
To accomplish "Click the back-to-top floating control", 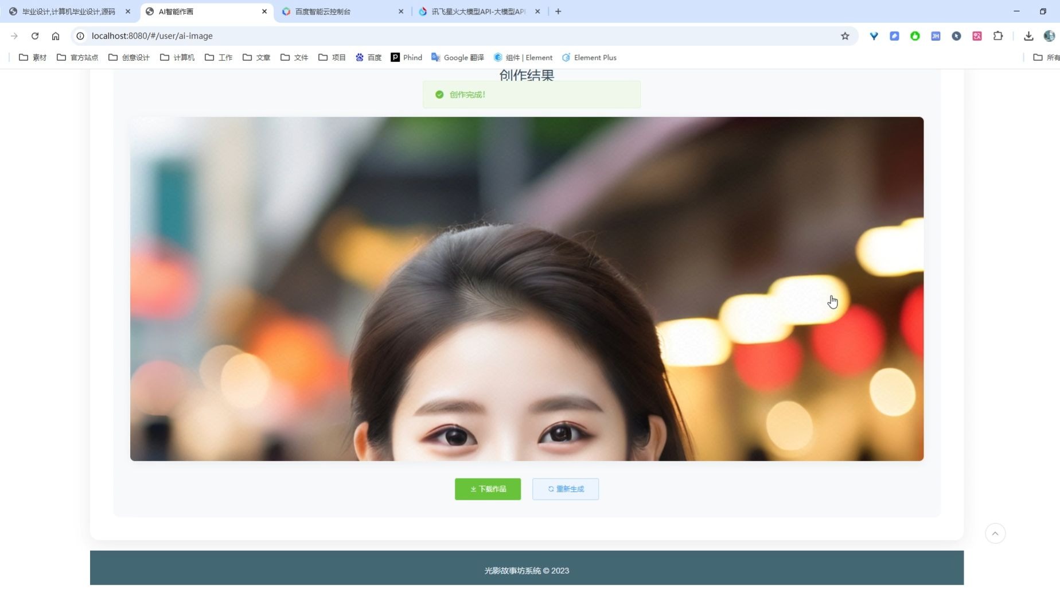I will click(996, 533).
